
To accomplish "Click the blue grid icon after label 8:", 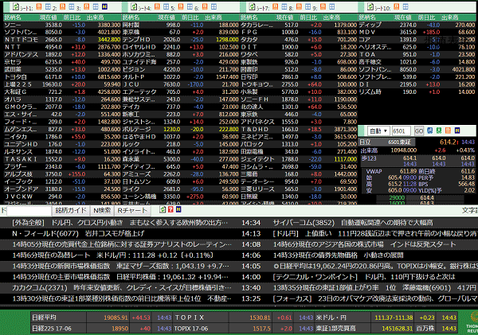I will point(308,6).
